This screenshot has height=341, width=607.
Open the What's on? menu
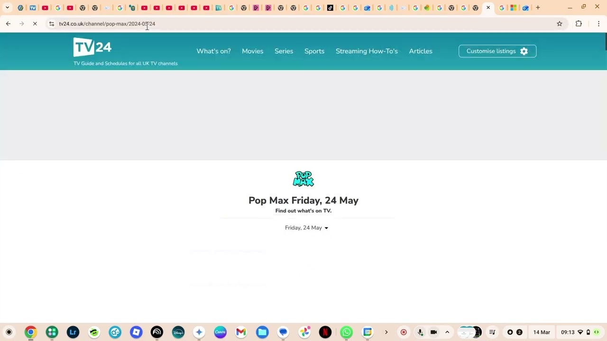tap(213, 51)
